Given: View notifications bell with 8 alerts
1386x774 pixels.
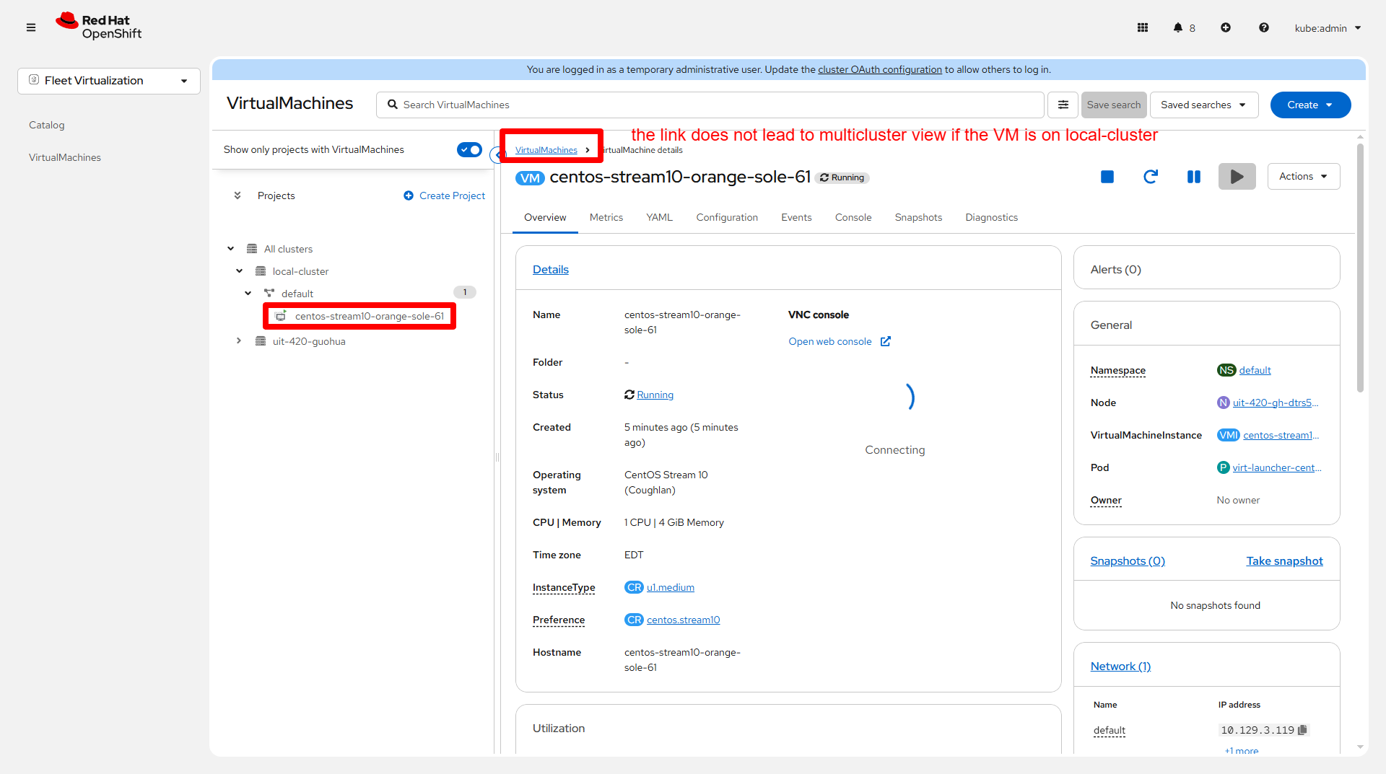Looking at the screenshot, I should pos(1184,27).
